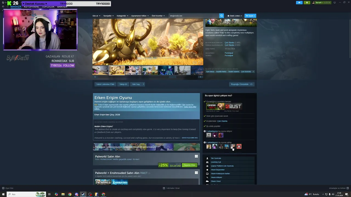Open the KÜTÜPHANE tab

click(x=31, y=7)
